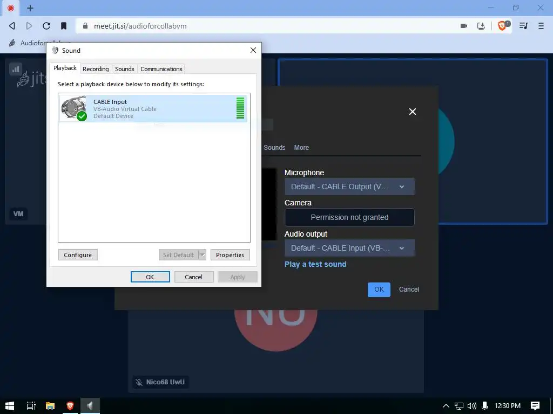Open the Brave Shields lion icon
553x414 pixels.
click(503, 25)
